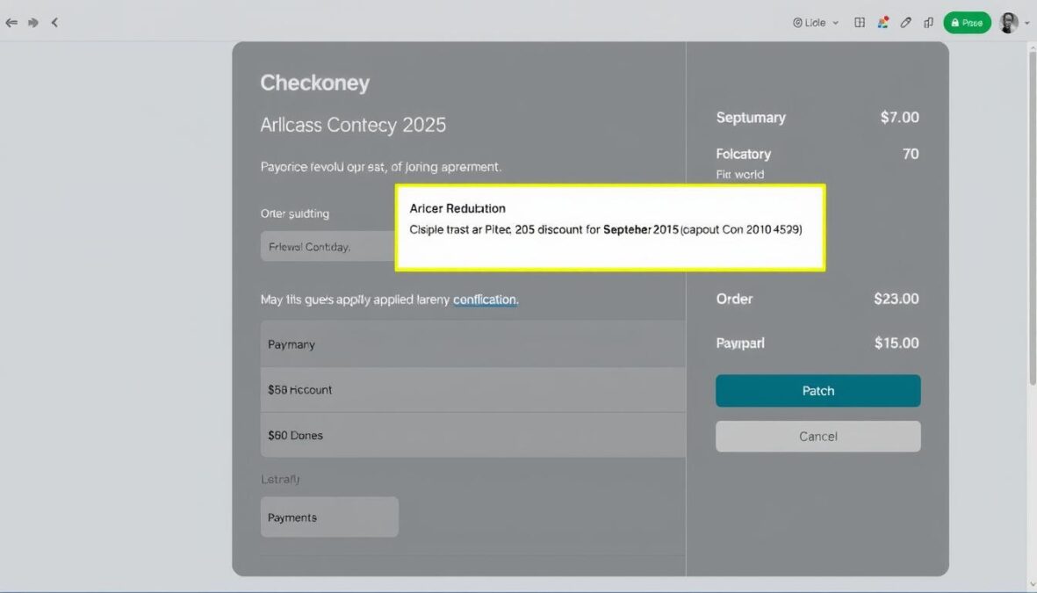1037x593 pixels.
Task: Click the back navigation arrow
Action: 11,22
